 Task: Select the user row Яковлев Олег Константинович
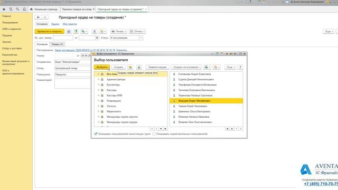point(206,122)
